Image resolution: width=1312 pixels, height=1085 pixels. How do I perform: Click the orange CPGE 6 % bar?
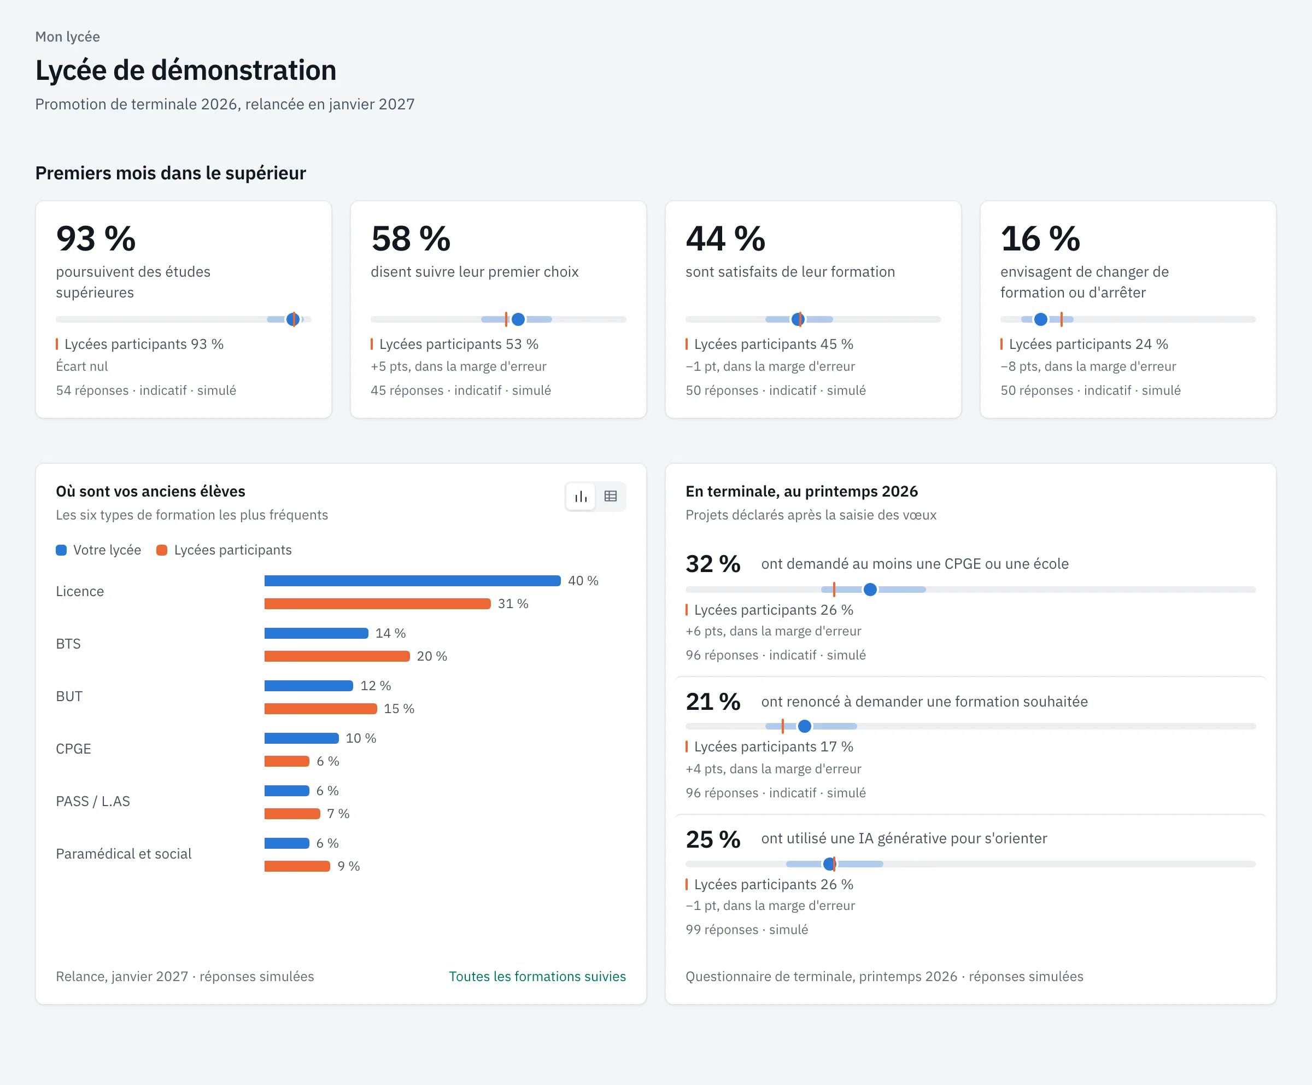(x=287, y=761)
